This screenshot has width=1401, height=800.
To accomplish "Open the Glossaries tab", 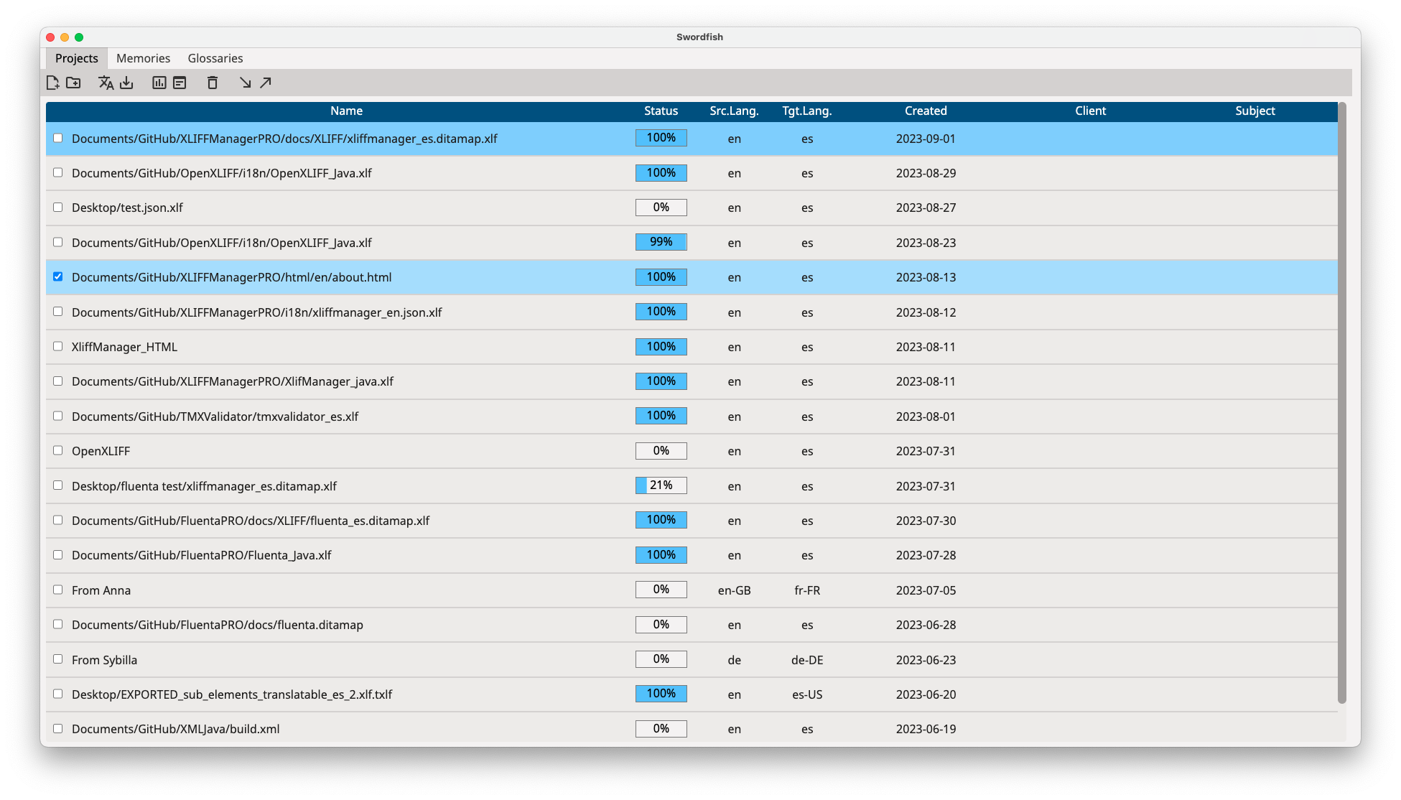I will (x=215, y=58).
